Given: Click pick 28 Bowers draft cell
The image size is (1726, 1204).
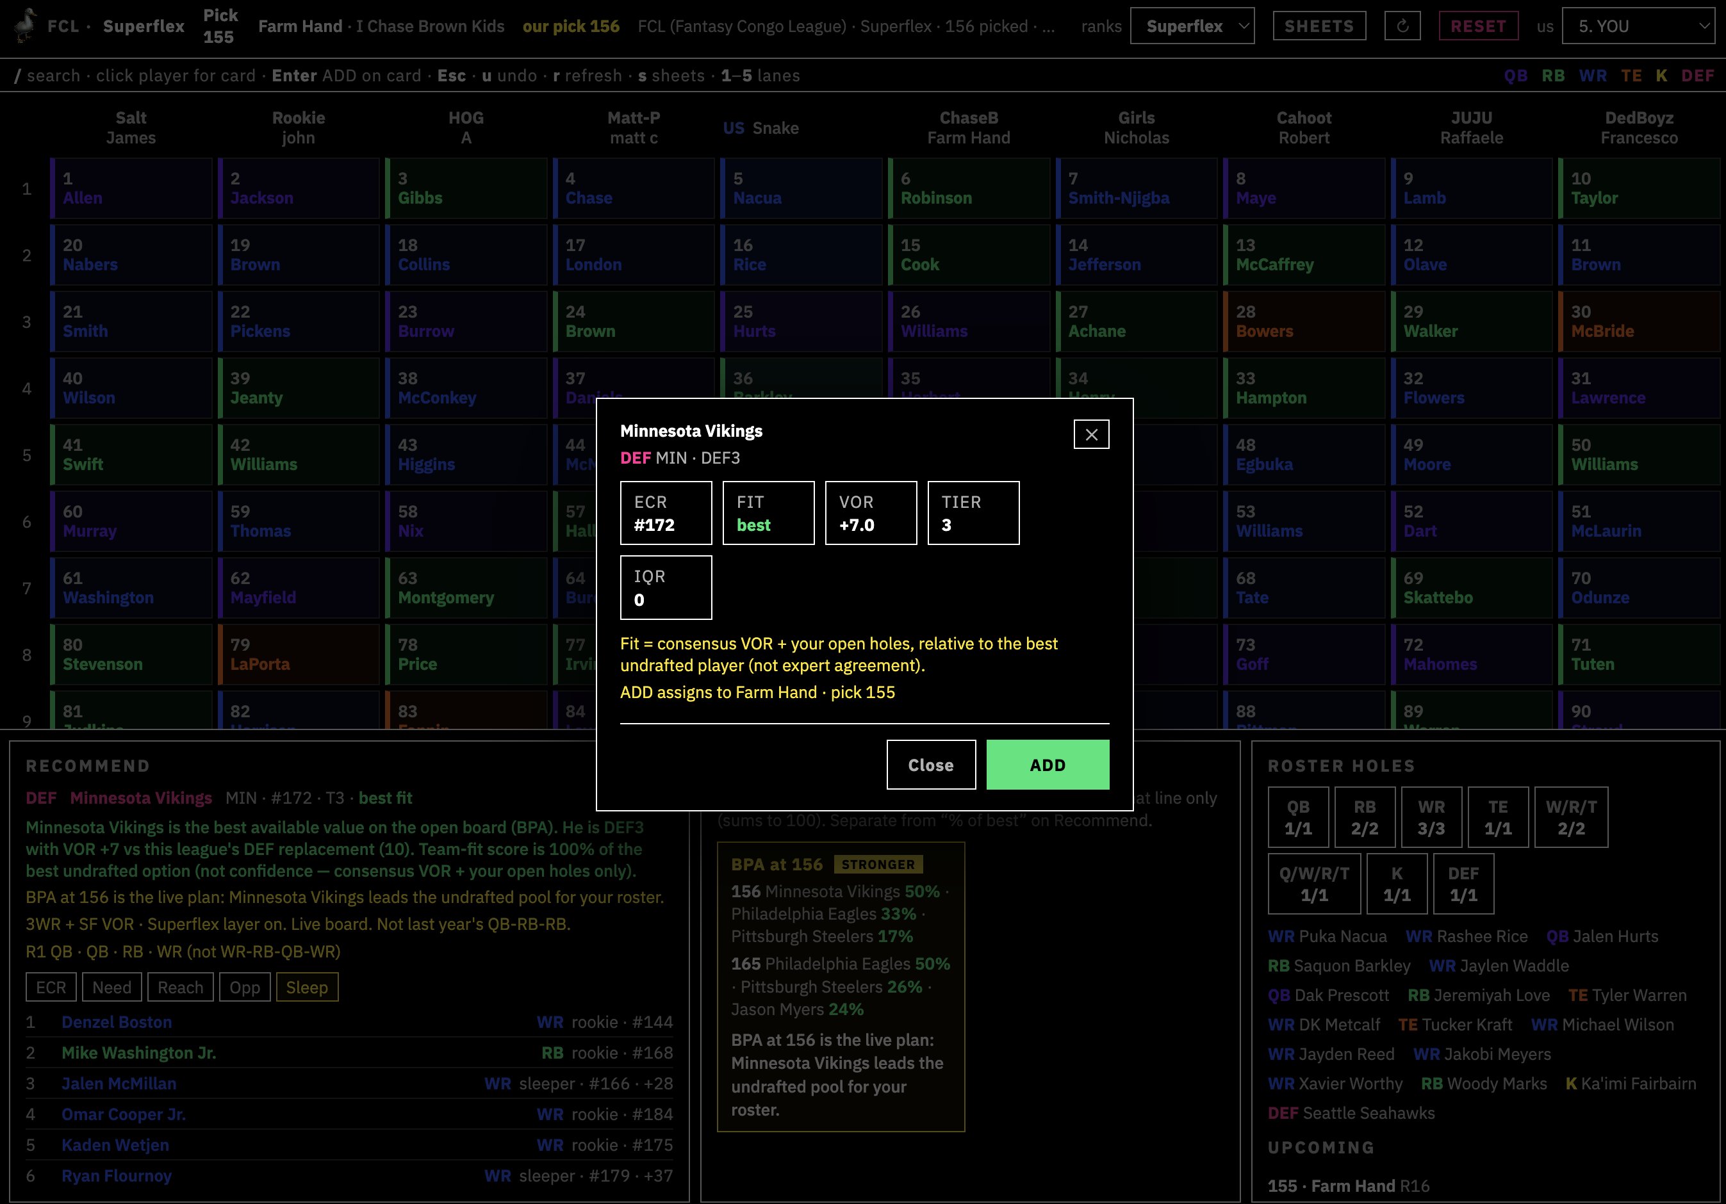Looking at the screenshot, I should point(1304,321).
